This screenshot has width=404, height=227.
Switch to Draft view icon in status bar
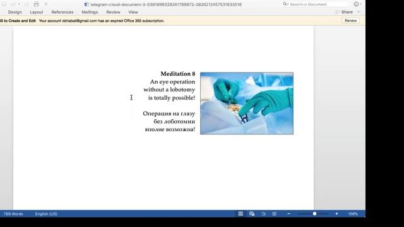(275, 214)
